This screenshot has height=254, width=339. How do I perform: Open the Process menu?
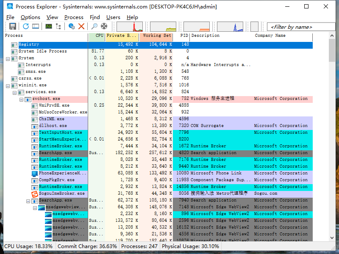[74, 17]
